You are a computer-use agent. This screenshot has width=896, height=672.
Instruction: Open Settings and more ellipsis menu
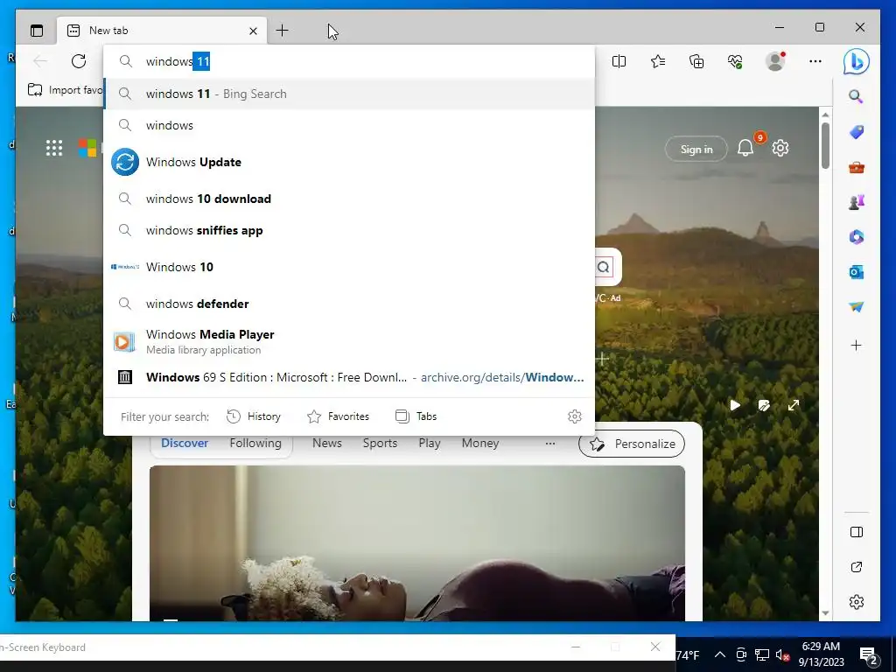[x=815, y=61]
